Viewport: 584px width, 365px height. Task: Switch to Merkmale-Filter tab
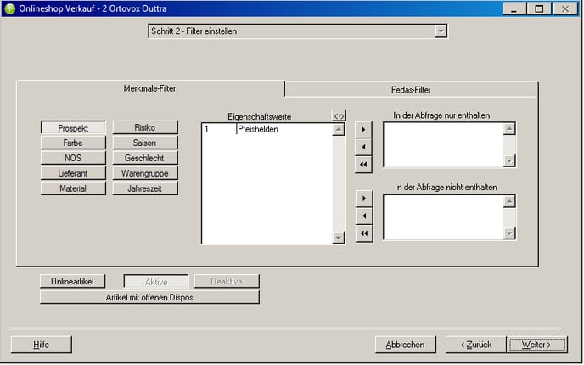pyautogui.click(x=149, y=88)
